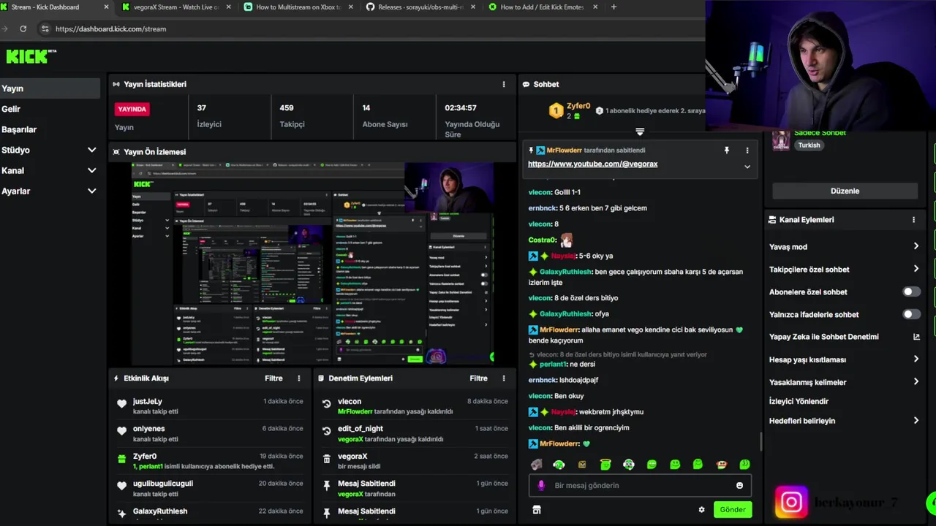
Task: Open Filtre in Denetim Eylemleri
Action: tap(478, 378)
